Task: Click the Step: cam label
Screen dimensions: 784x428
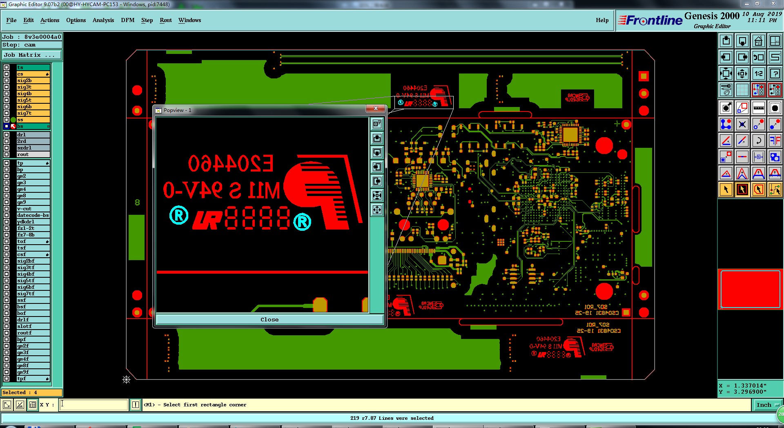Action: coord(32,45)
